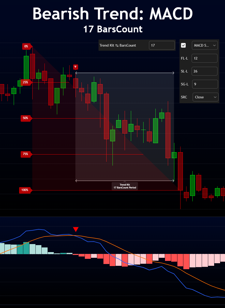Click the red bearish signal marker above candle
225x308 pixels.
click(76, 67)
